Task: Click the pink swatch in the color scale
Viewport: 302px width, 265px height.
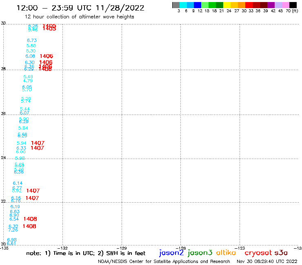Action: (285, 5)
